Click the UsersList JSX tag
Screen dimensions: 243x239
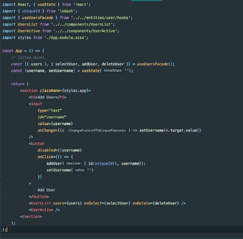coord(40,203)
